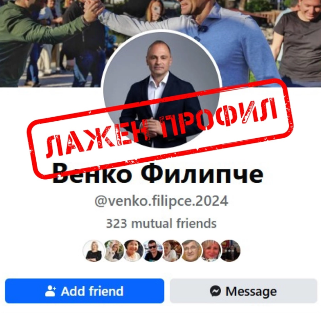Open second mutual friend avatar with pink hat
The height and width of the screenshot is (313, 321).
(x=113, y=251)
